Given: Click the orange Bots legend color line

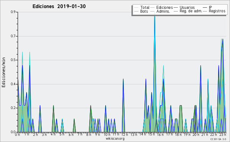Looking at the screenshot, I should pos(136,11).
